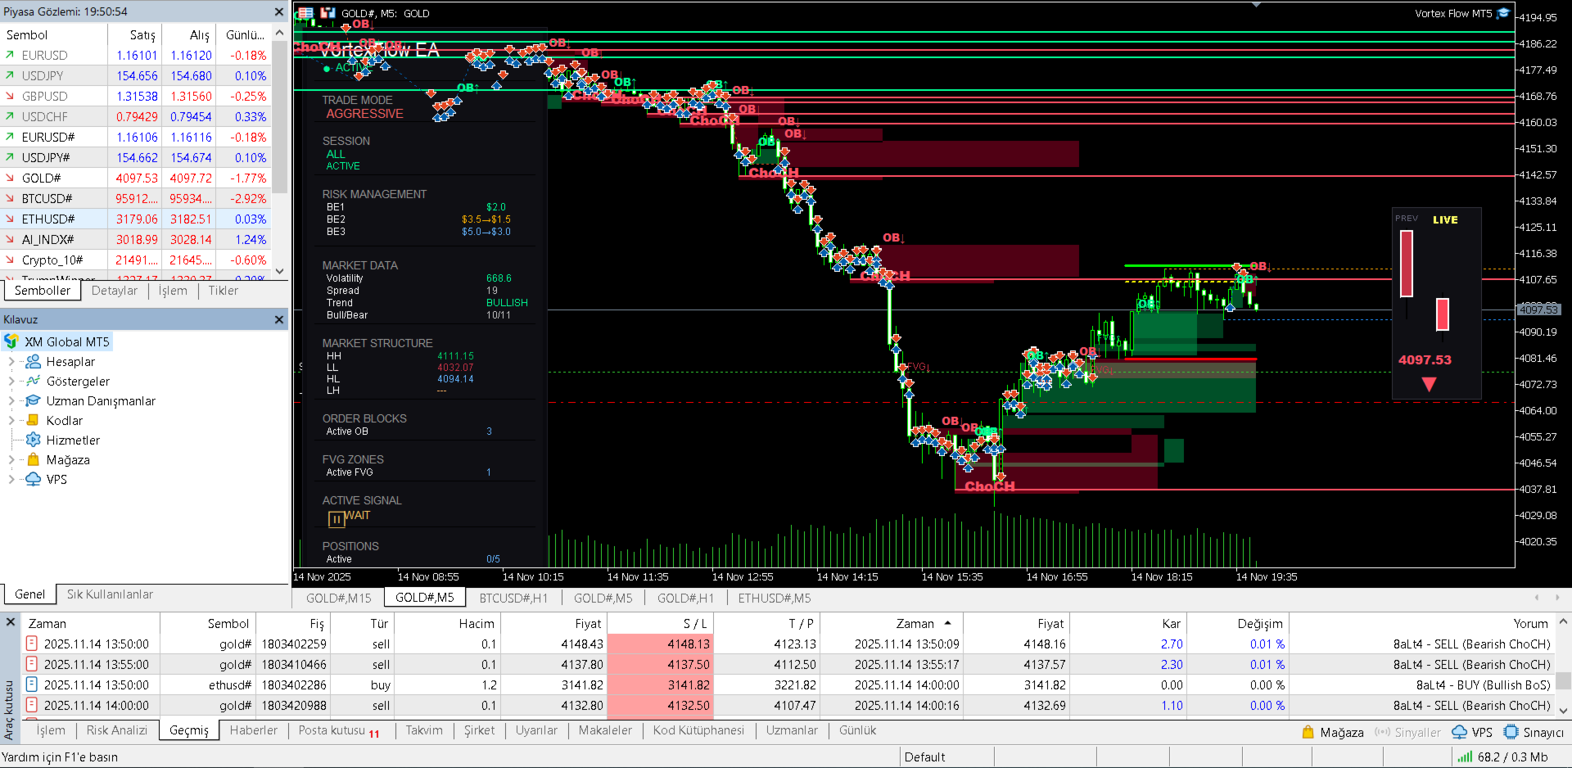Click the Kodlar scroll icon
Viewport: 1572px width, 768px height.
pyautogui.click(x=34, y=420)
